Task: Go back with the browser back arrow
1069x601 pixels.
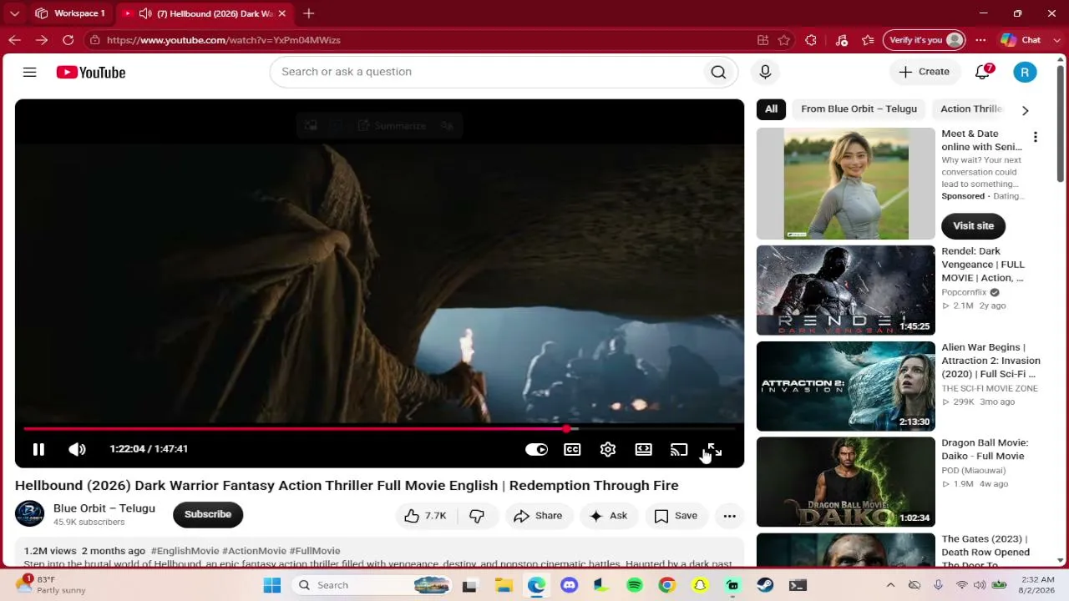Action: (14, 40)
